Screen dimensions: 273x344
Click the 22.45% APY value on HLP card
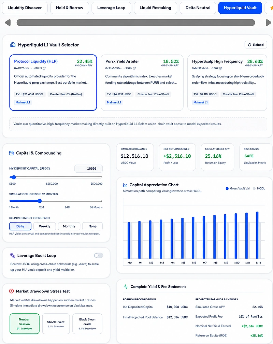(85, 61)
